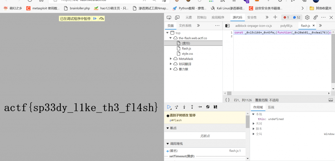This screenshot has height=161, width=335.
Task: Open the red error count badge showing 1
Action: [x=286, y=18]
